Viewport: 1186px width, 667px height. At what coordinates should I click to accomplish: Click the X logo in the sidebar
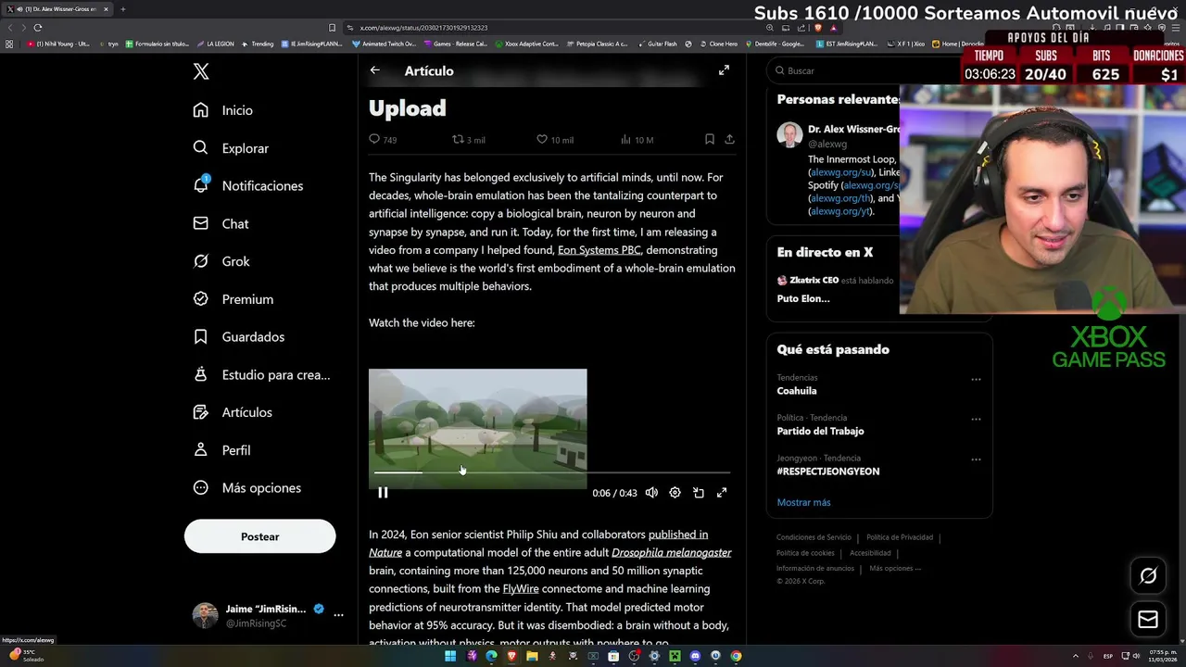coord(201,71)
